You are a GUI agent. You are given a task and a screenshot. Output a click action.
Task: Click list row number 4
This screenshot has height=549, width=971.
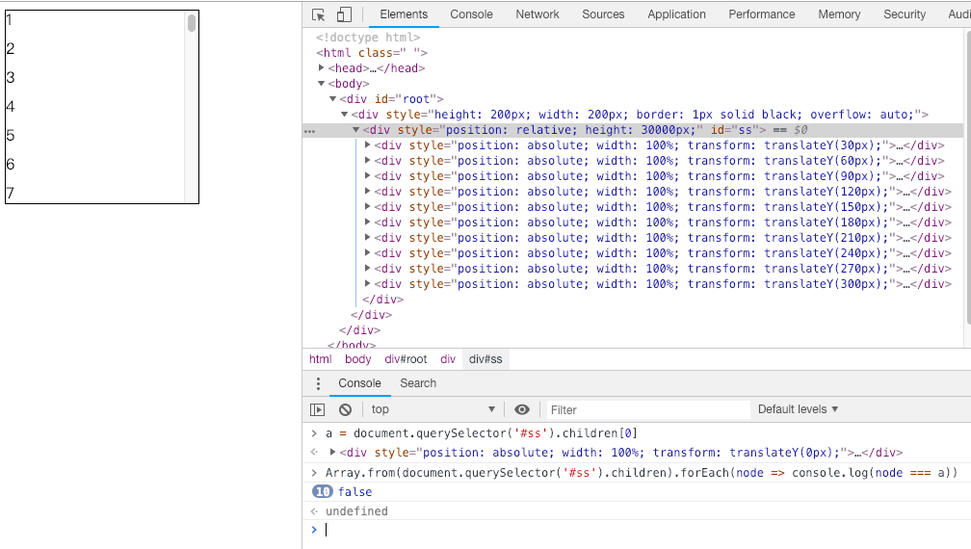click(x=10, y=107)
